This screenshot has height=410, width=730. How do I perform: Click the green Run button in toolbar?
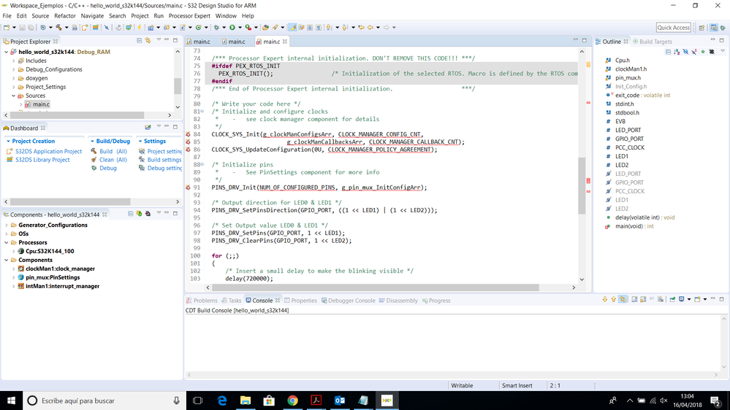(232, 28)
